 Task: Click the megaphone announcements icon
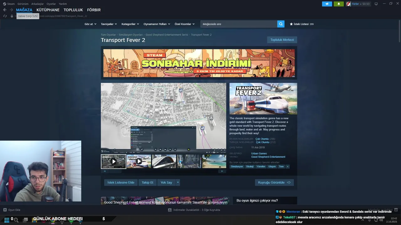coord(327,4)
